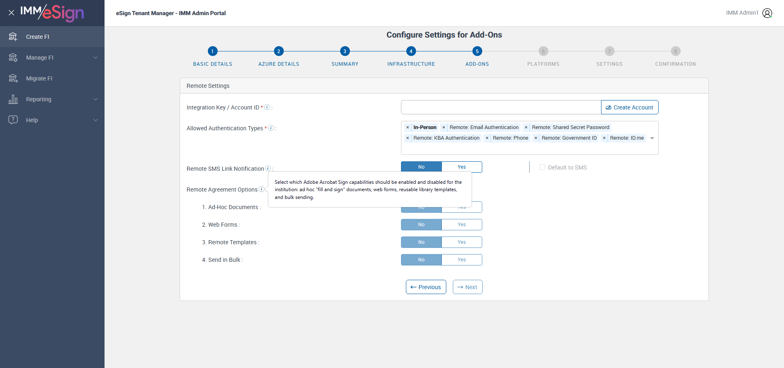Remove the In-Person authentication tag
The height and width of the screenshot is (368, 784).
[408, 127]
